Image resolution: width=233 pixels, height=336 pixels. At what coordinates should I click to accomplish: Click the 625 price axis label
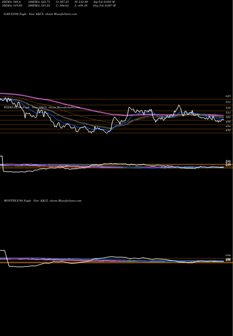228,96
